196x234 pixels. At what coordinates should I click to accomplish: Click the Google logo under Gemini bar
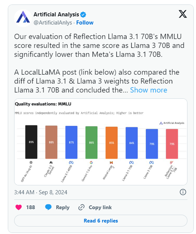coord(91,162)
